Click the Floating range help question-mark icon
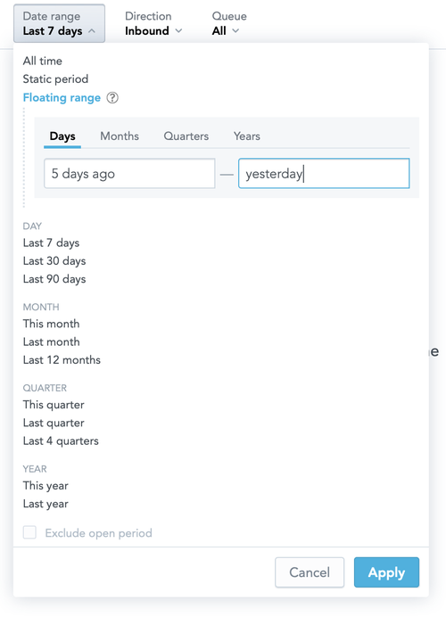 click(x=112, y=97)
